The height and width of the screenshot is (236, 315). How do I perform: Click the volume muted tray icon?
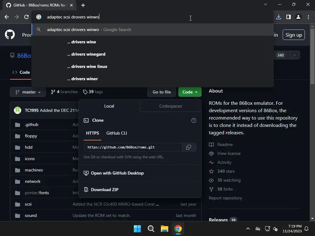click(x=275, y=229)
